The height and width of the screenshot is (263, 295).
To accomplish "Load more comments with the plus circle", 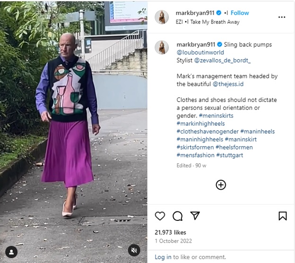I will (221, 185).
